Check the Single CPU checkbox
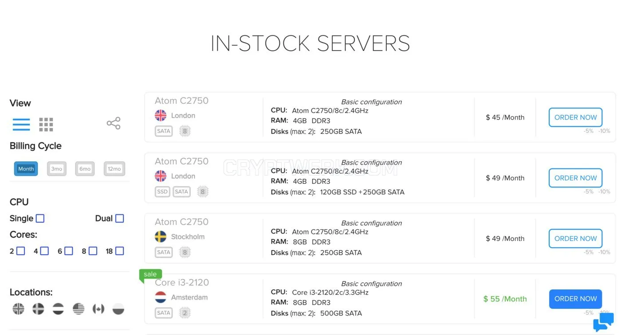The height and width of the screenshot is (335, 621). point(40,218)
